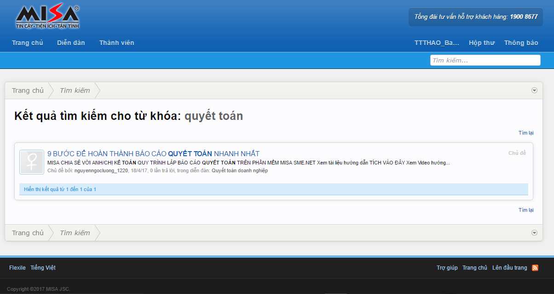Viewport: 554px width, 294px height.
Task: Switch to the Diễn đàn tab
Action: coord(71,43)
